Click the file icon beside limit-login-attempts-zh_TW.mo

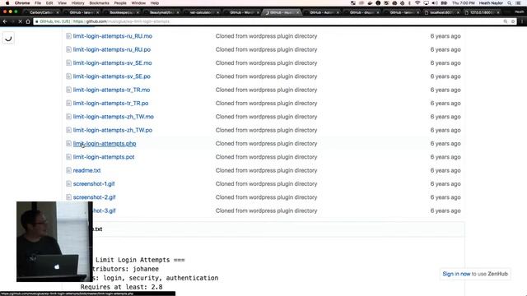68,117
